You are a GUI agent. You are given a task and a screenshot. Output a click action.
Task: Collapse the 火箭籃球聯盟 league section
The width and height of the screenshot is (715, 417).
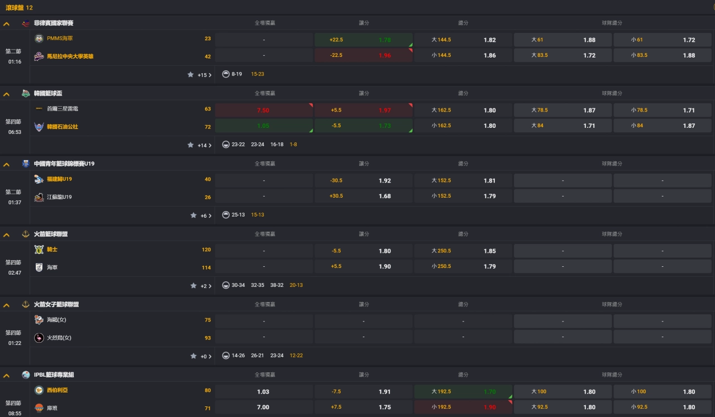tap(7, 235)
